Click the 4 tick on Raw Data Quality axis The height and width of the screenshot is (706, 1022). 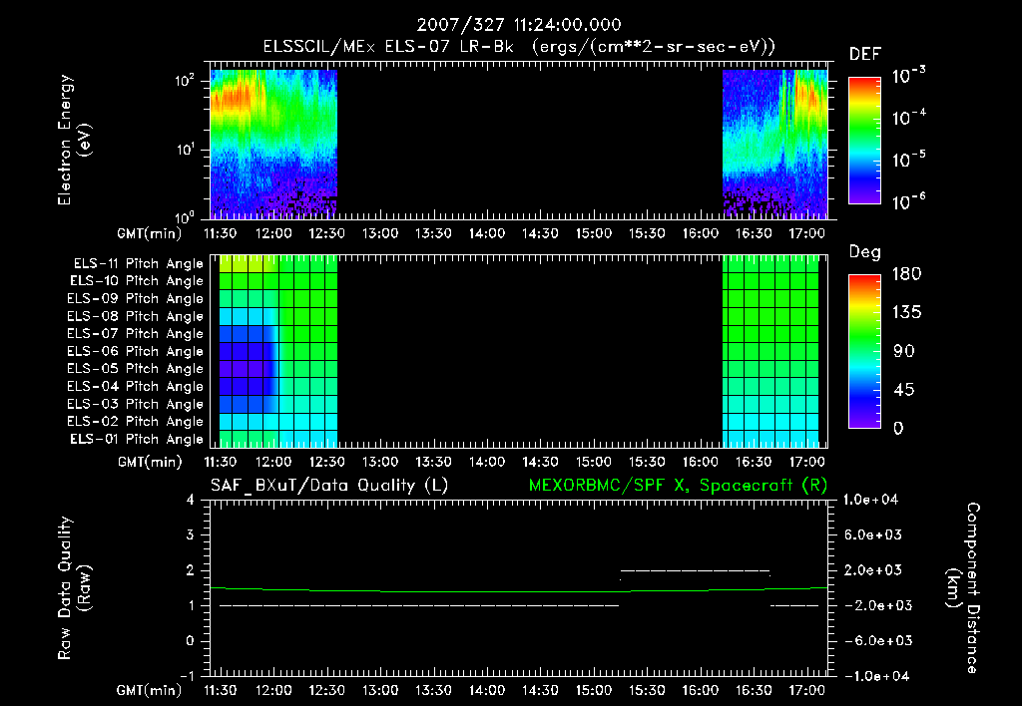tap(190, 501)
